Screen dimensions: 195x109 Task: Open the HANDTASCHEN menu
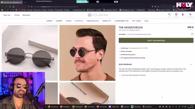point(93,21)
